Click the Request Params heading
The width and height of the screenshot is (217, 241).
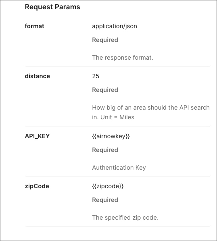point(52,7)
